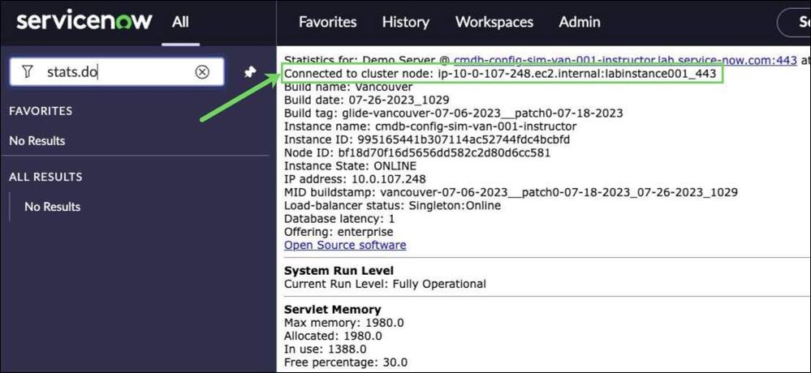This screenshot has height=373, width=811.
Task: Click the Node ID value line
Action: coord(417,153)
